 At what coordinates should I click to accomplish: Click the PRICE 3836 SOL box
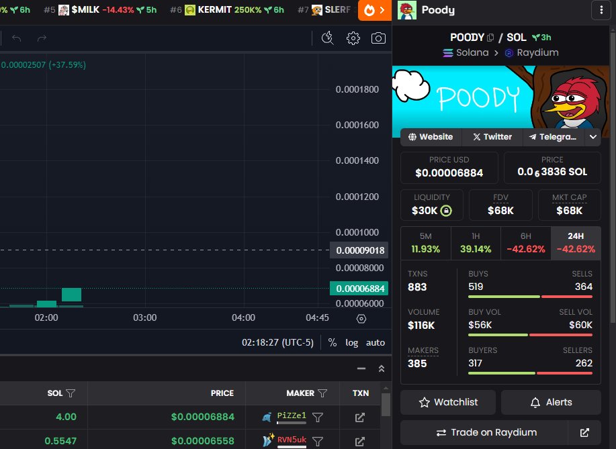(x=552, y=168)
